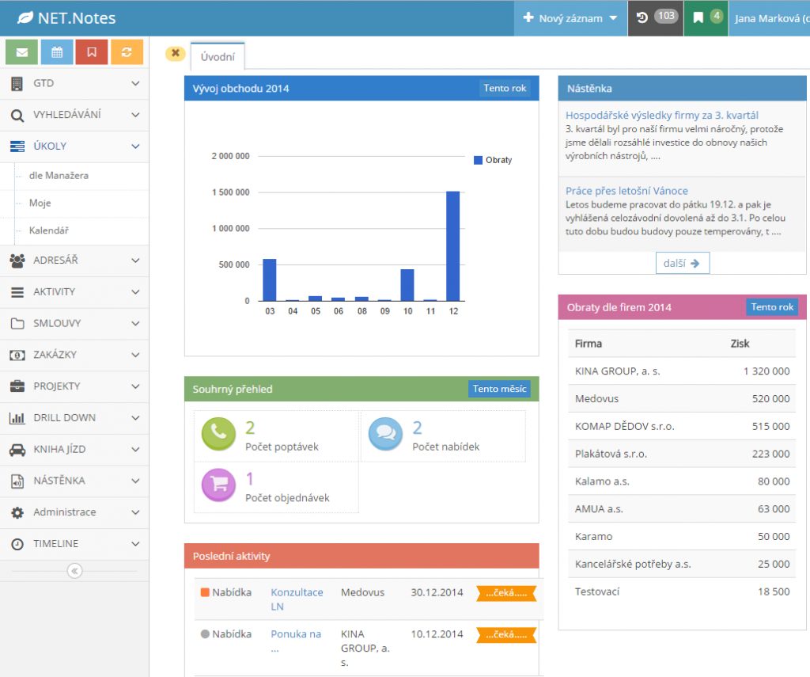Click the DRILL DOWN bar chart icon
Image resolution: width=810 pixels, height=677 pixels.
pyautogui.click(x=17, y=418)
